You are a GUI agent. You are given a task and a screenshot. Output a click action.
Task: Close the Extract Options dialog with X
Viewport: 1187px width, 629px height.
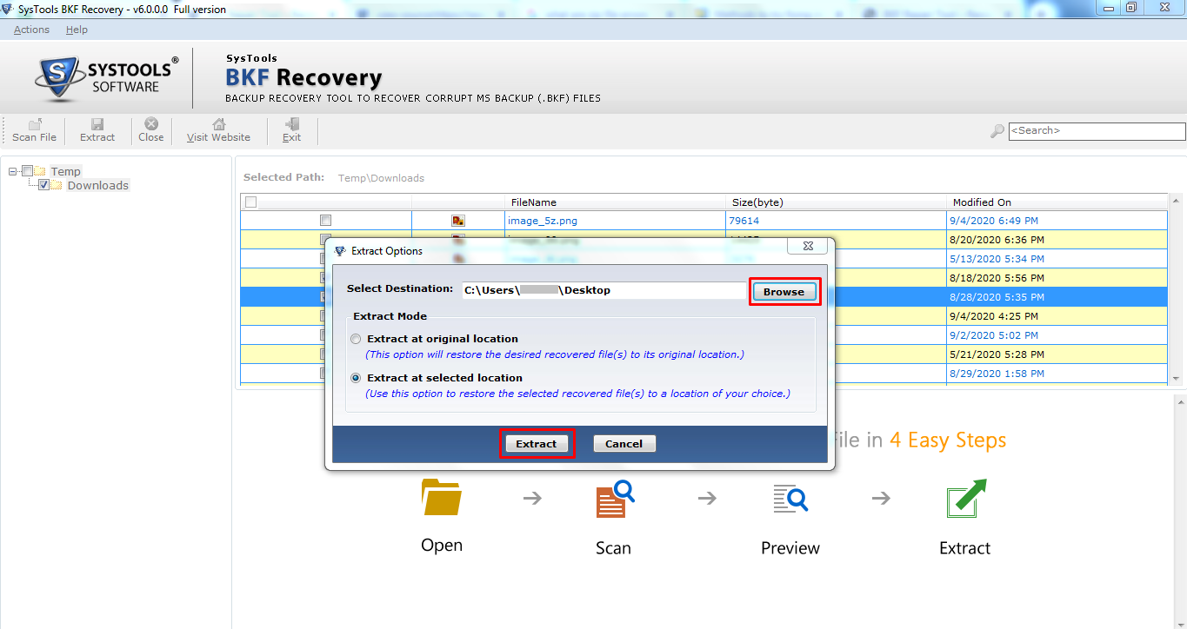pos(808,247)
